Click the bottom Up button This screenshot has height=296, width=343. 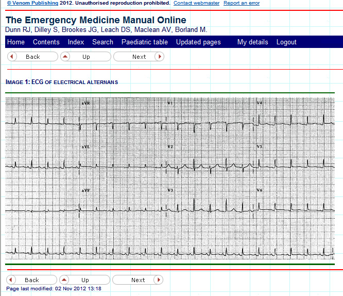84,280
